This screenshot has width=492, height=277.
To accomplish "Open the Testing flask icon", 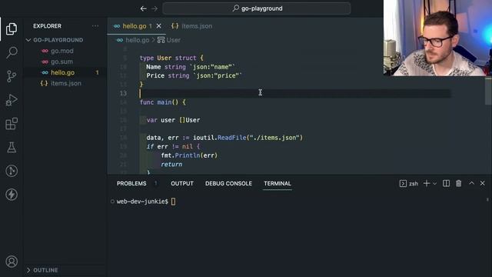I will (12, 147).
